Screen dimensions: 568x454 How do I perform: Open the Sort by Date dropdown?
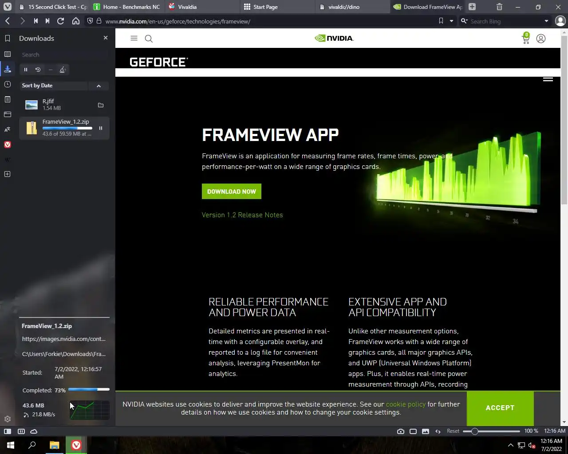53,86
